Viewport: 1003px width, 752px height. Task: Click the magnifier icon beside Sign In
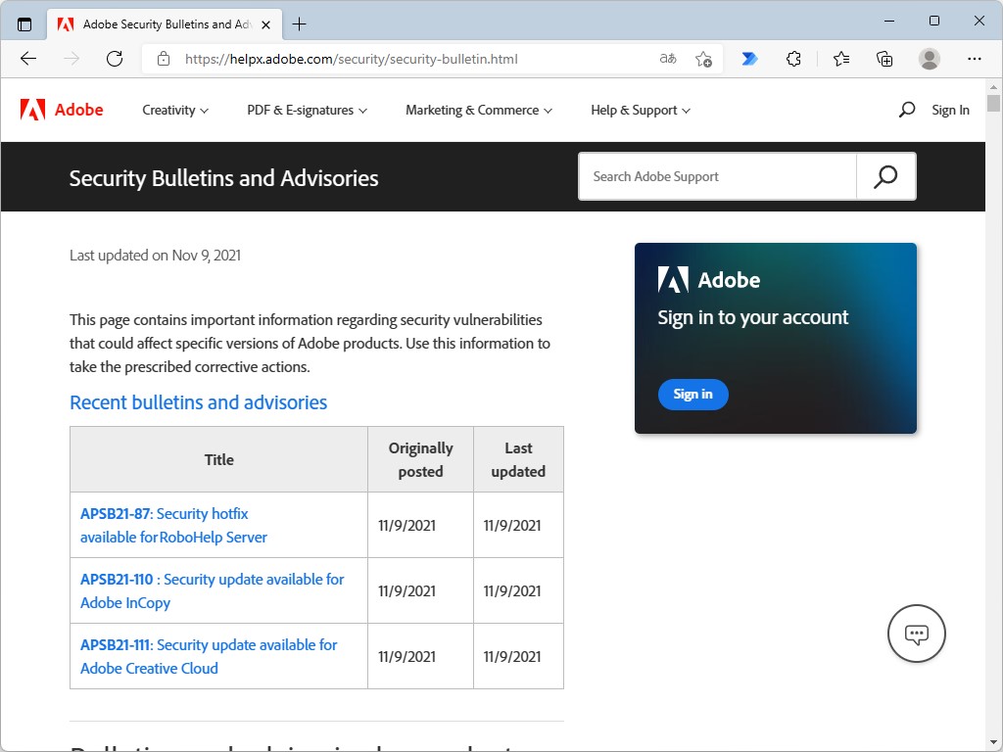coord(907,110)
